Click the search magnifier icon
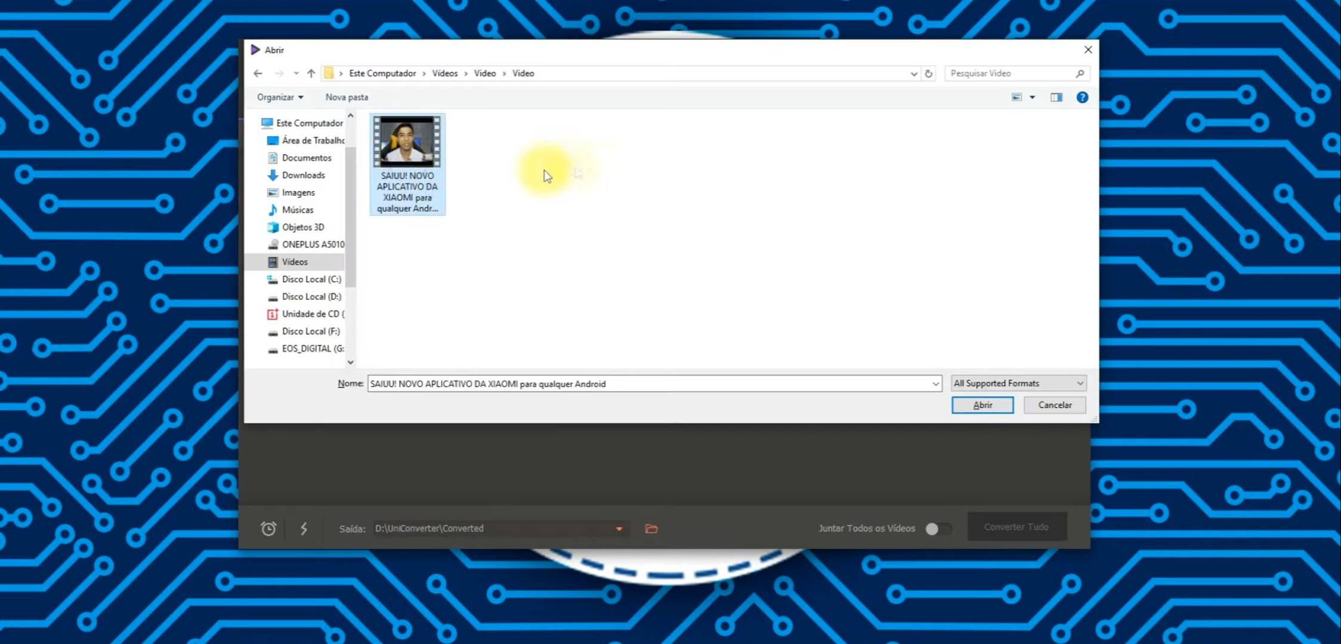 coord(1080,73)
